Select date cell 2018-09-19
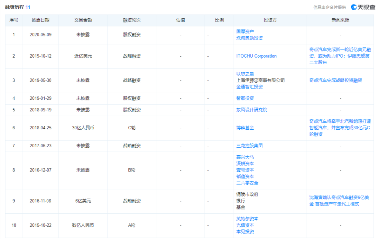Image resolution: width=379 pixels, height=239 pixels. 41,110
